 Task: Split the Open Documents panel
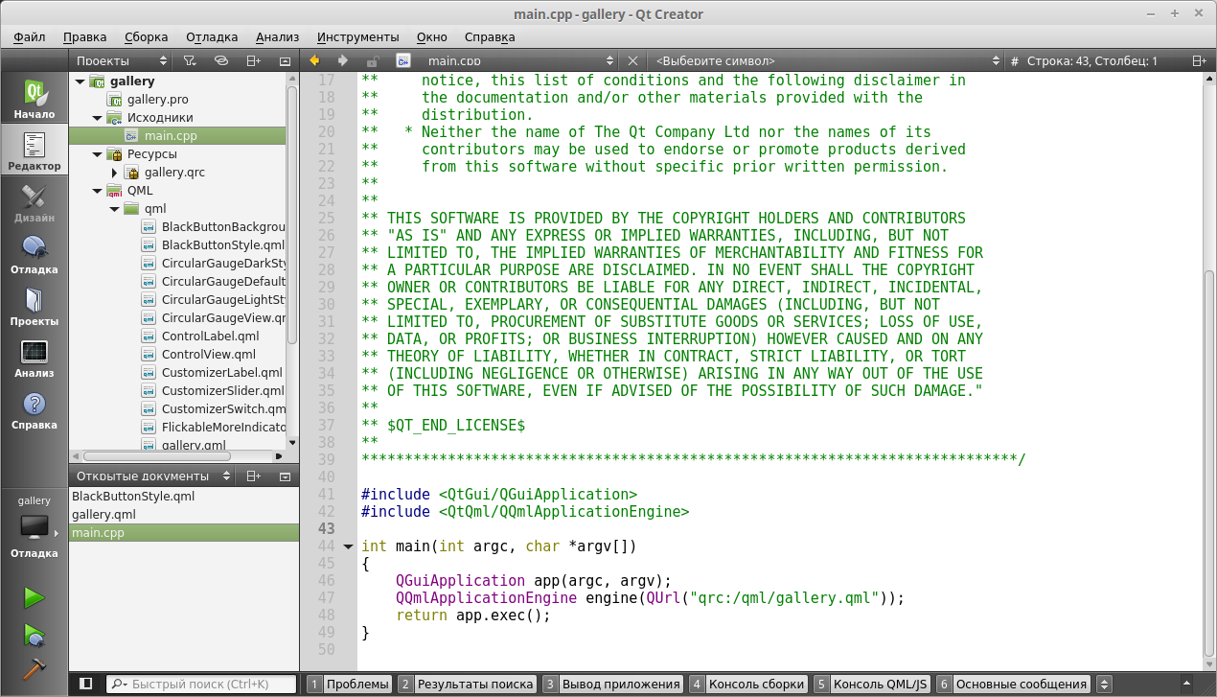253,476
